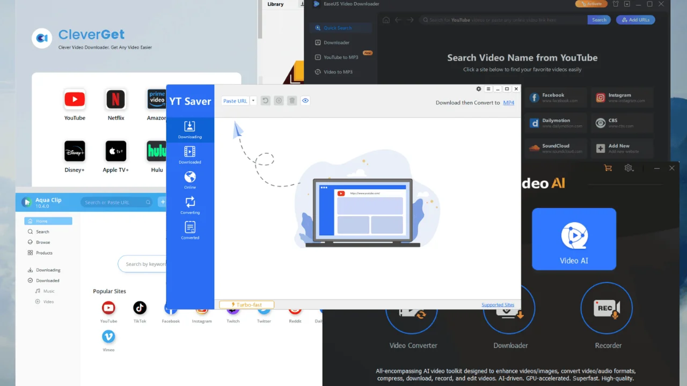
Task: Open the Online tab in YT Saver
Action: coord(190,180)
